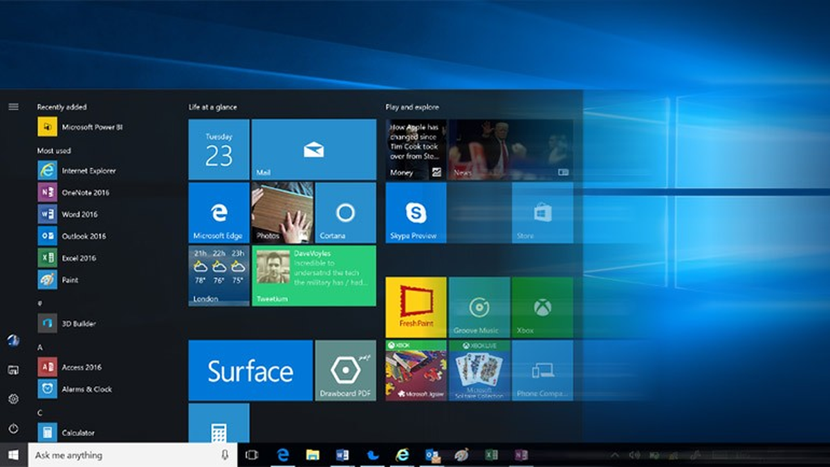Open the Microsoft Solitaire Collection tile
The height and width of the screenshot is (467, 830).
[479, 370]
